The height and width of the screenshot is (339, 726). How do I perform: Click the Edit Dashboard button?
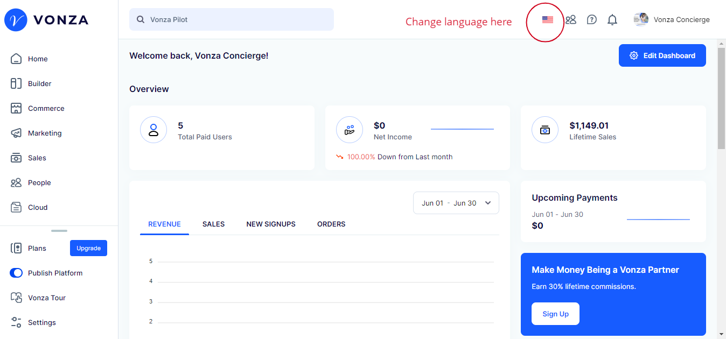click(x=662, y=55)
